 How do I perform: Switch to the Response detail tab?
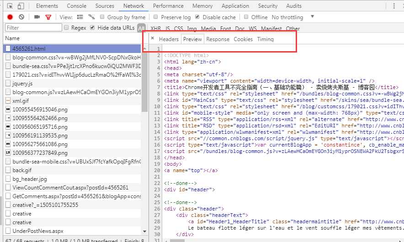(218, 39)
